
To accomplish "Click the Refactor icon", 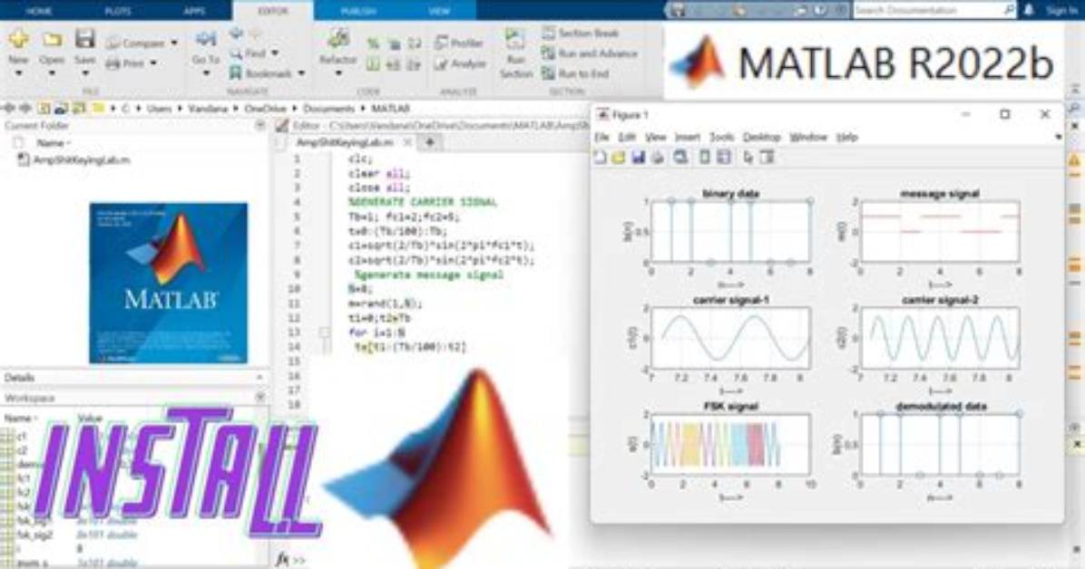I will [338, 39].
